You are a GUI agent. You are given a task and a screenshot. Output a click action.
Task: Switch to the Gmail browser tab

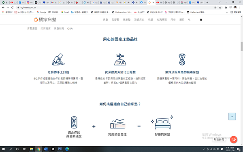click(54, 2)
